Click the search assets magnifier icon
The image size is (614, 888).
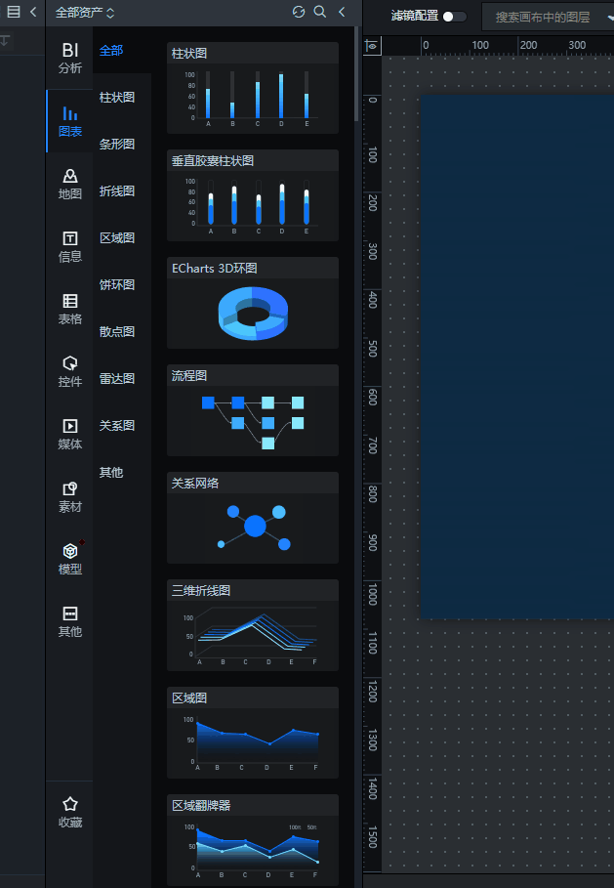tap(320, 12)
